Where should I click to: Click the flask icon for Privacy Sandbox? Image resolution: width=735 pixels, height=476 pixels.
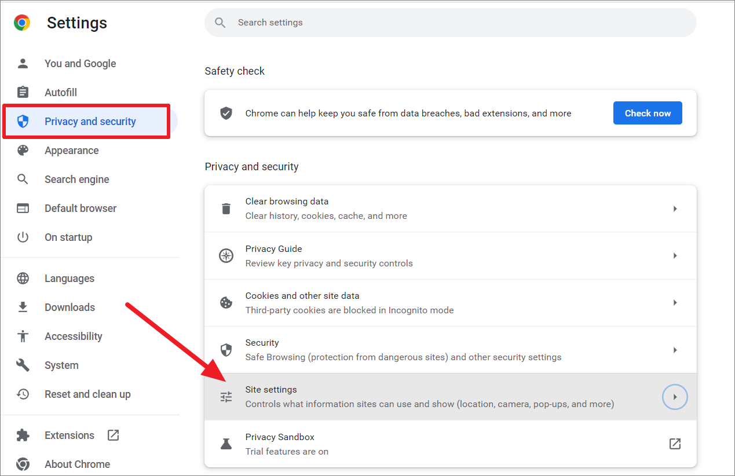(226, 444)
